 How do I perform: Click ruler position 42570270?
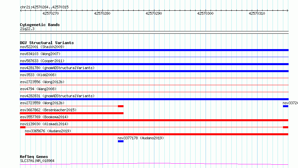coord(51,13)
